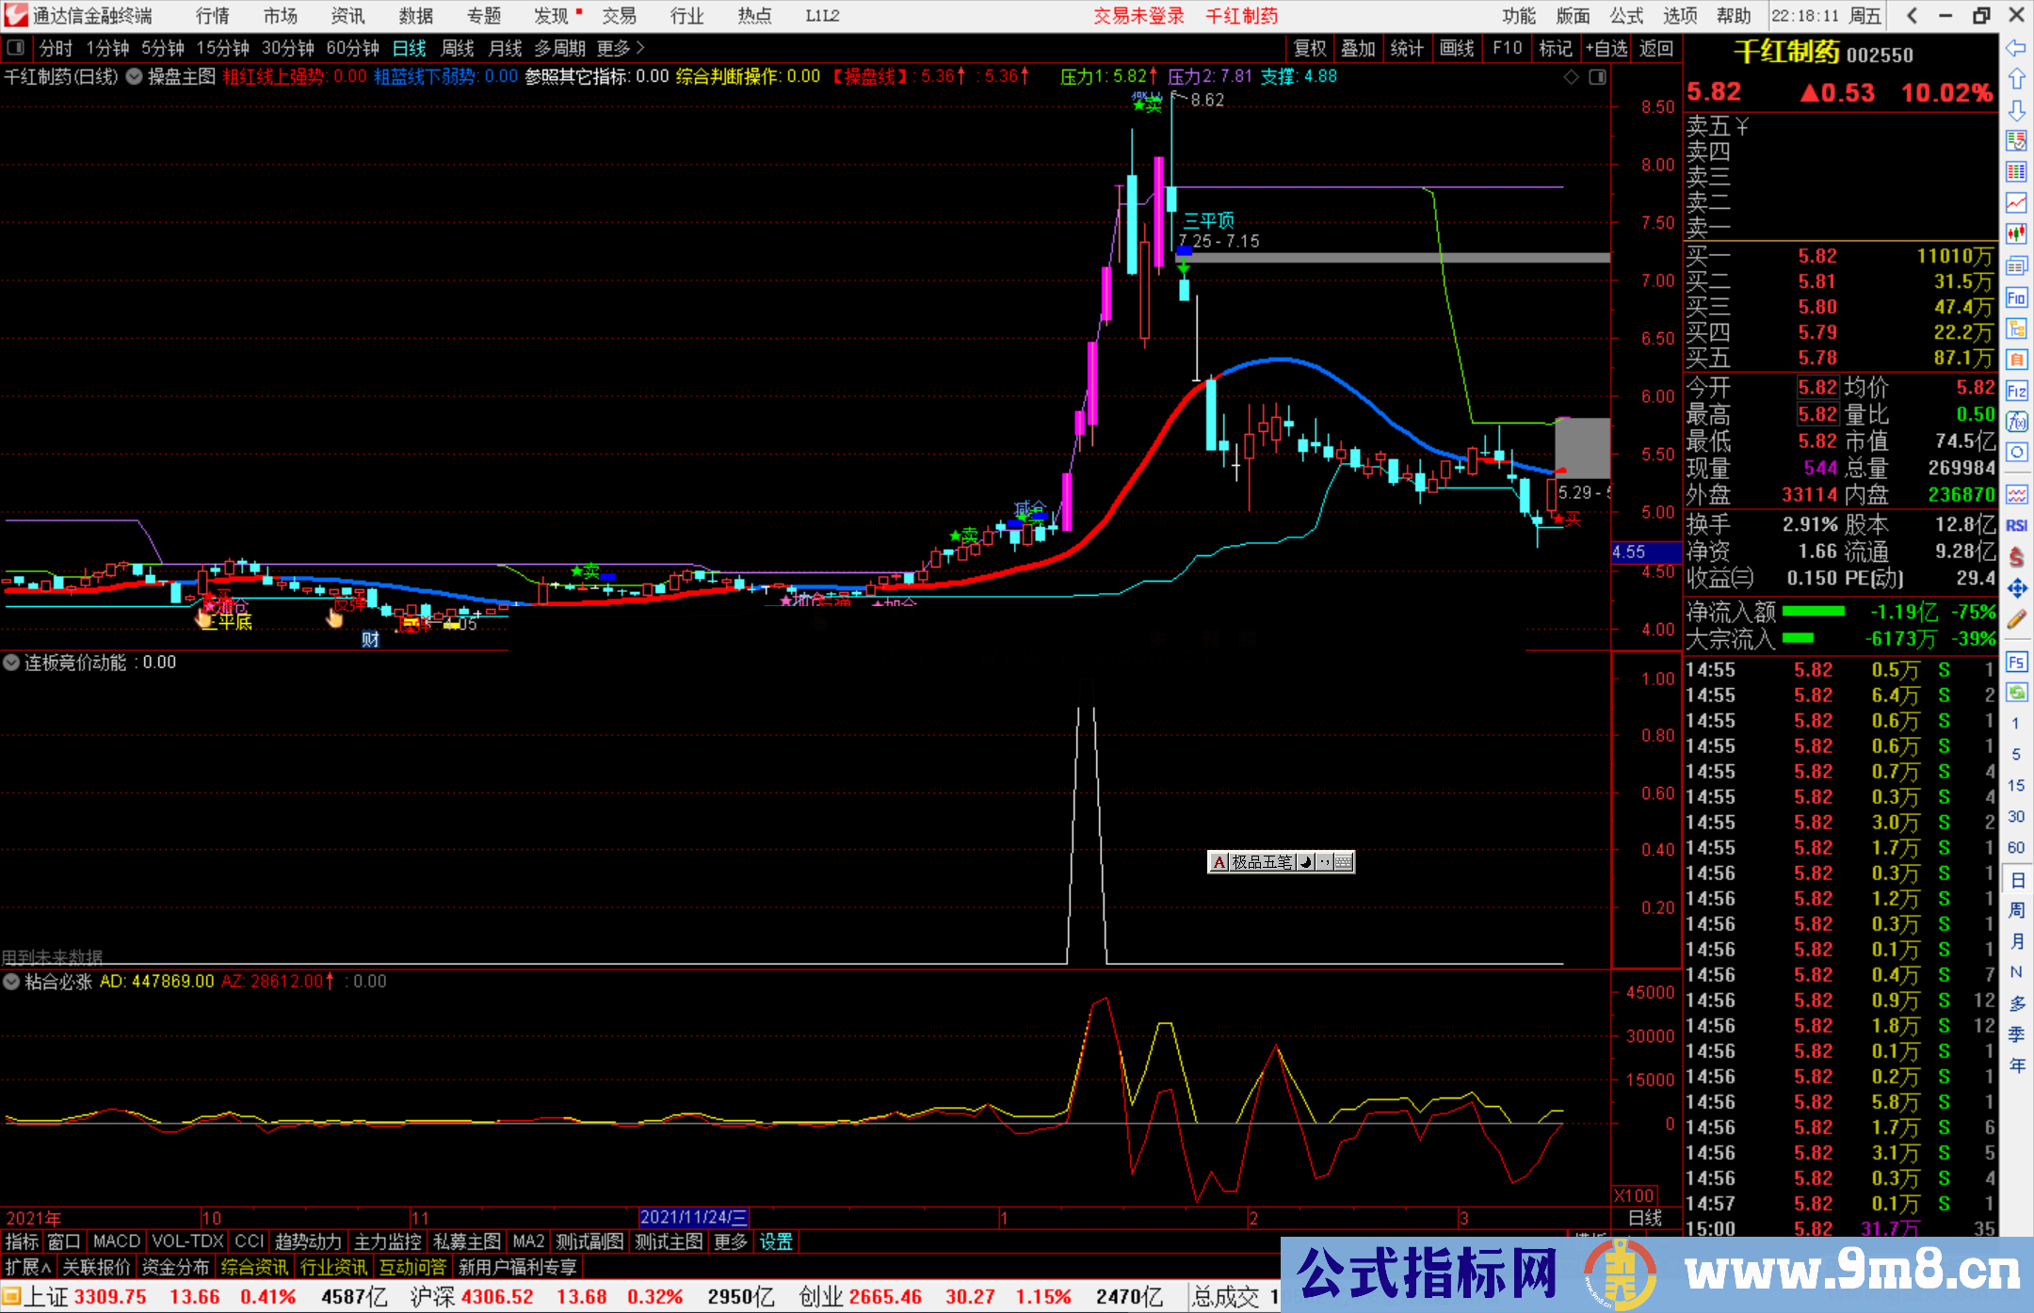The width and height of the screenshot is (2034, 1313).
Task: Select the candlestick chart sidebar icon
Action: (2016, 233)
